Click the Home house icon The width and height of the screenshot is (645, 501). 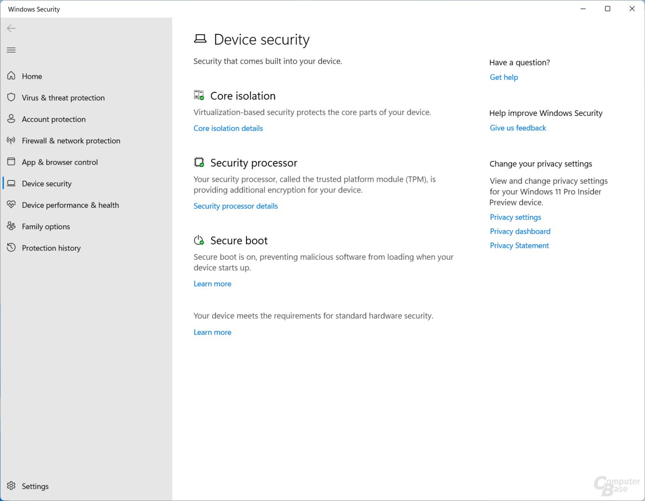(x=12, y=76)
